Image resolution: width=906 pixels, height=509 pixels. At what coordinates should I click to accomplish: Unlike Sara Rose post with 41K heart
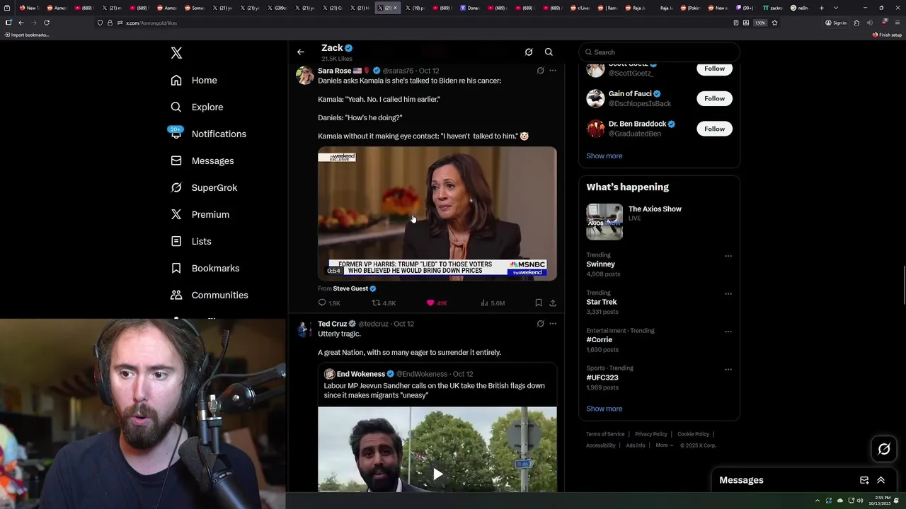click(x=430, y=303)
